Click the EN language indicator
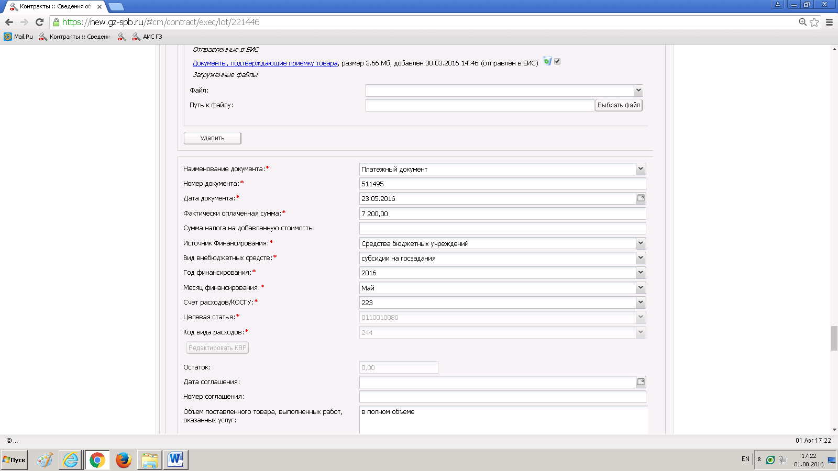The image size is (838, 471). [745, 459]
